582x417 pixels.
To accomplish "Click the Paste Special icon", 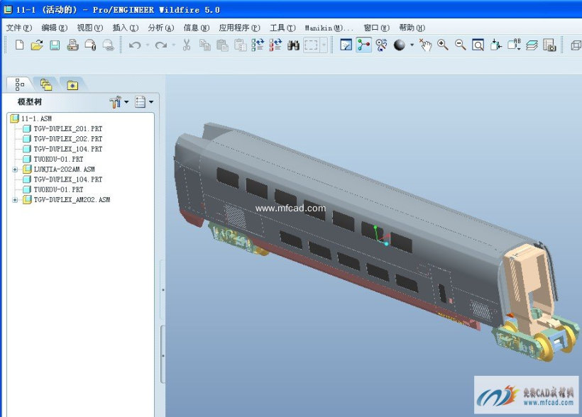I will [240, 45].
